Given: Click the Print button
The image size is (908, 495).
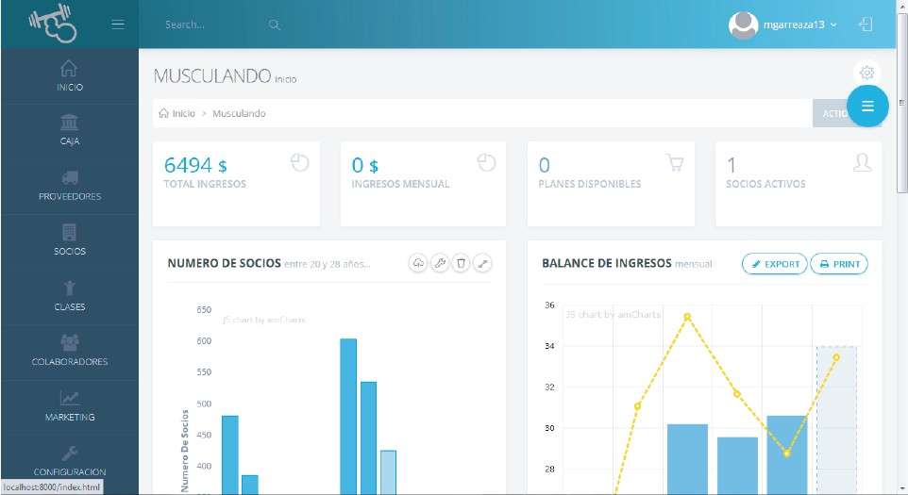Looking at the screenshot, I should (x=839, y=264).
